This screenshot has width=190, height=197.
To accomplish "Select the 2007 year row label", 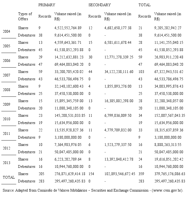I will pyautogui.click(x=6, y=75).
